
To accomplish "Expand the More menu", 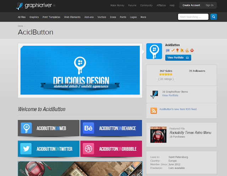I will [x=143, y=17].
